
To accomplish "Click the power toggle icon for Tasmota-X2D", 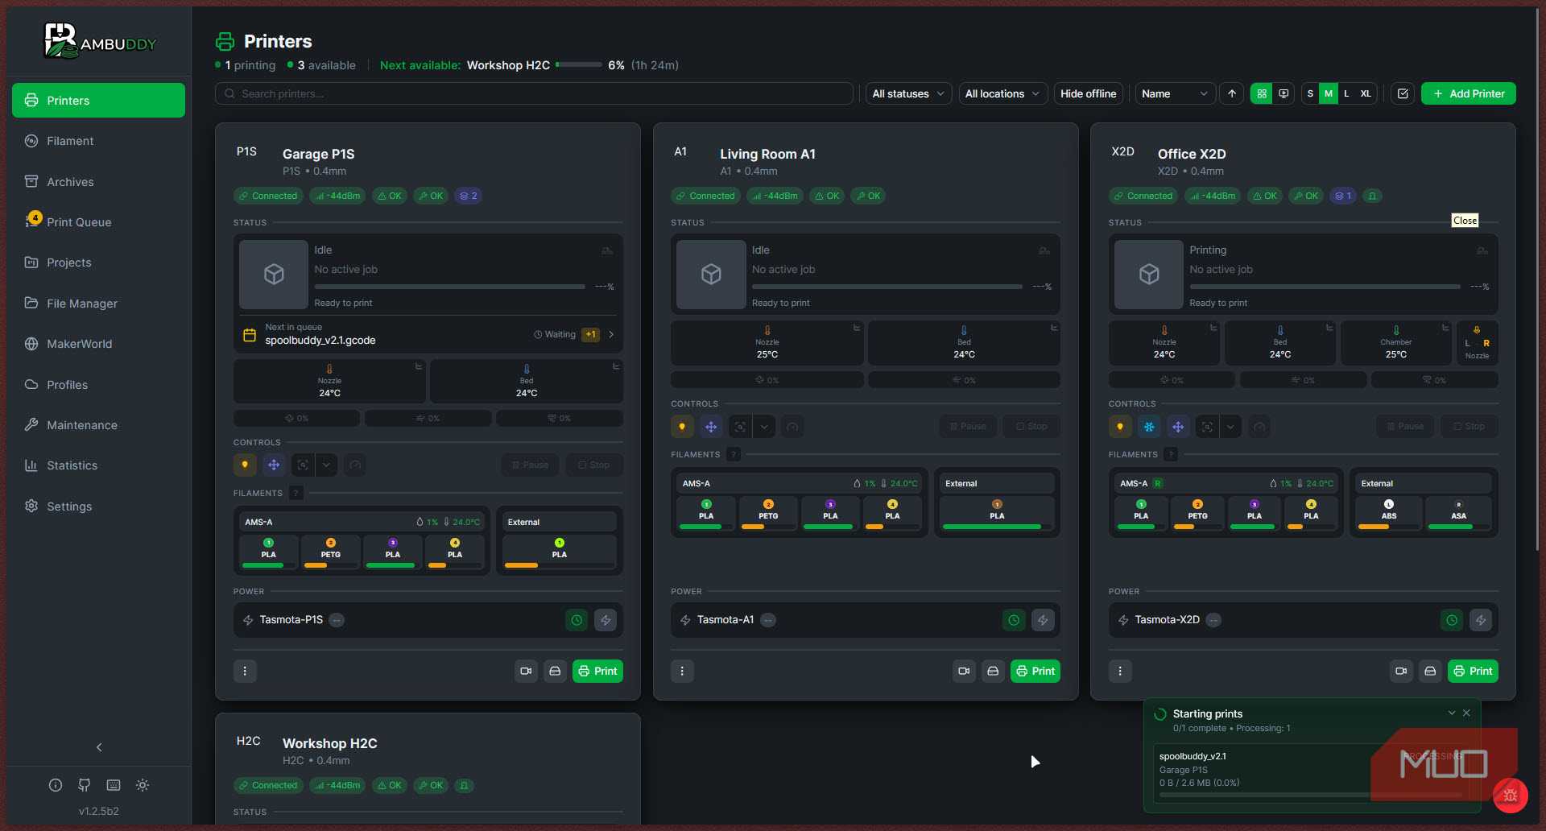I will (x=1480, y=620).
